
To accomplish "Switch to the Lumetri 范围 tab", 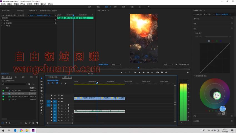I will 20,11.
